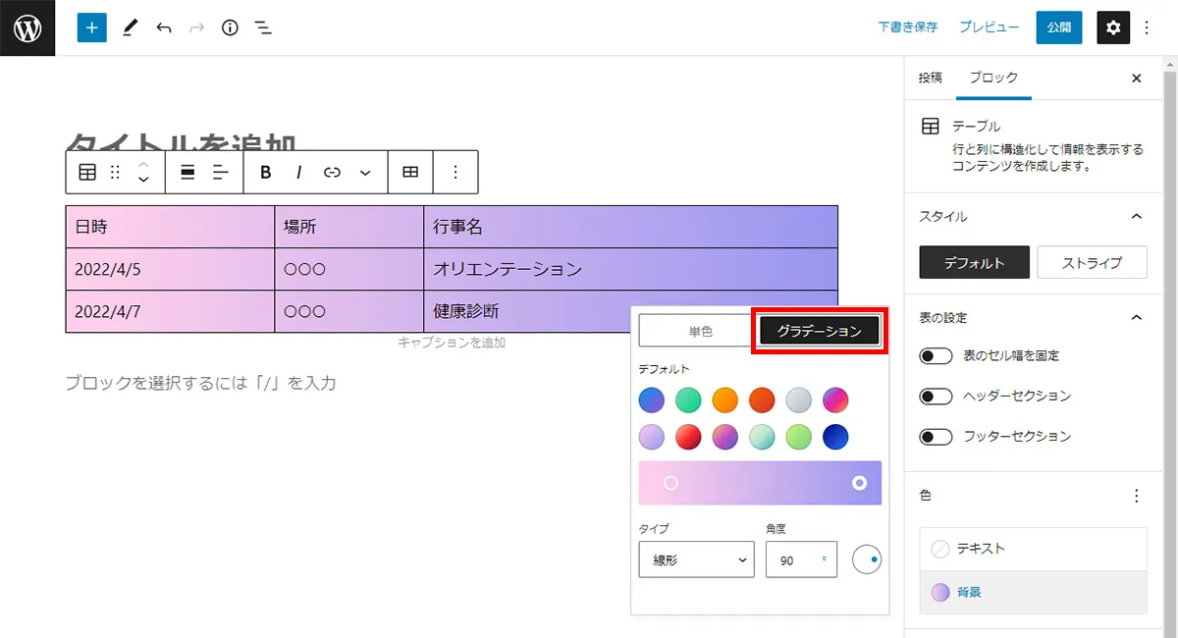The image size is (1178, 638).
Task: Select the redo arrow icon
Action: click(196, 27)
